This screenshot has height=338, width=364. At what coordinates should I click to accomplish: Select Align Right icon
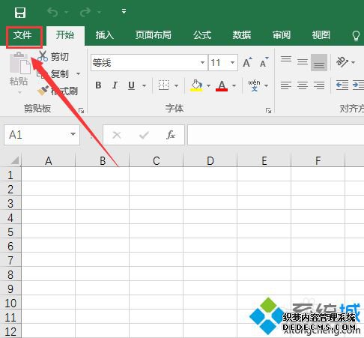point(319,85)
